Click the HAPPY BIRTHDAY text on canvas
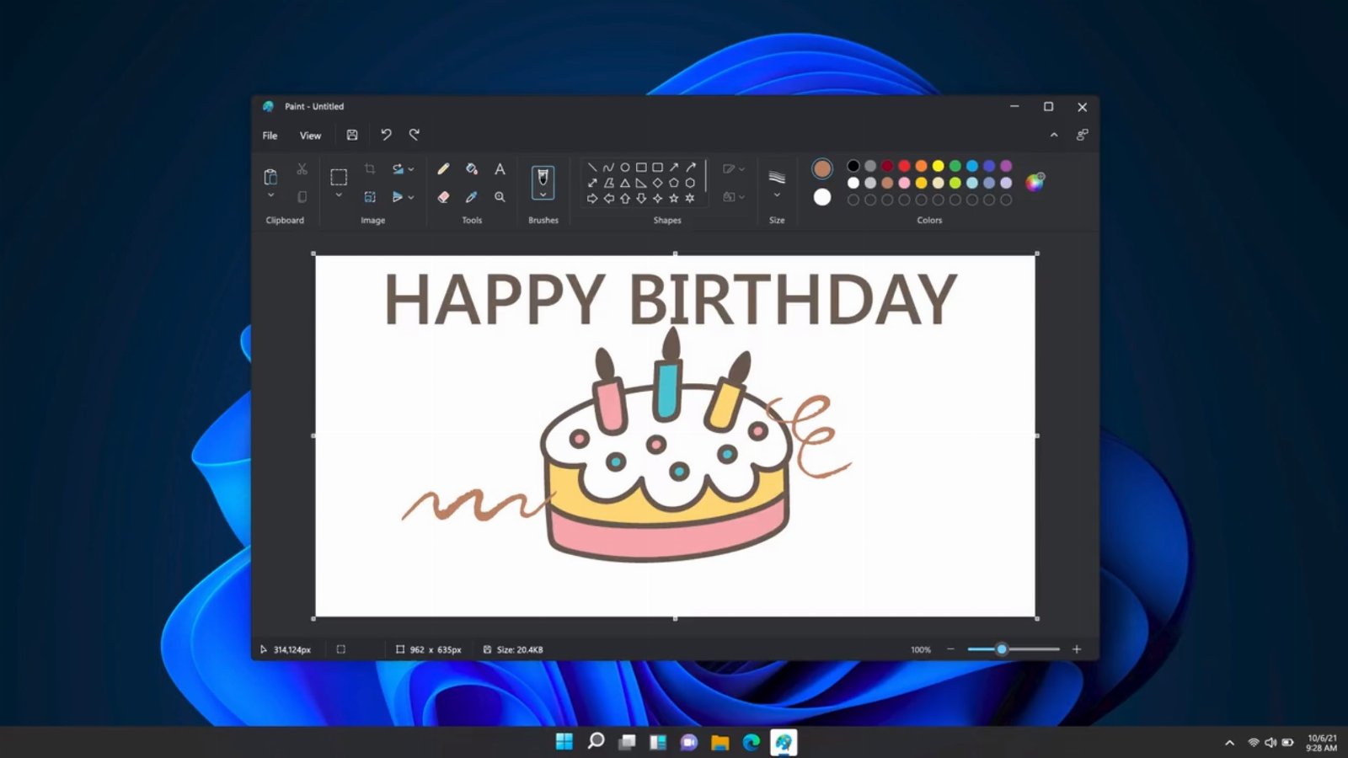Image resolution: width=1348 pixels, height=758 pixels. 671,300
